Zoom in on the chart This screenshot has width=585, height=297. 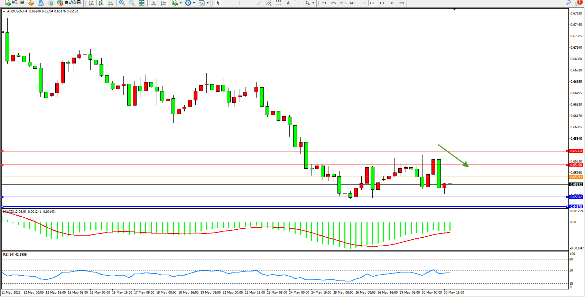122,3
